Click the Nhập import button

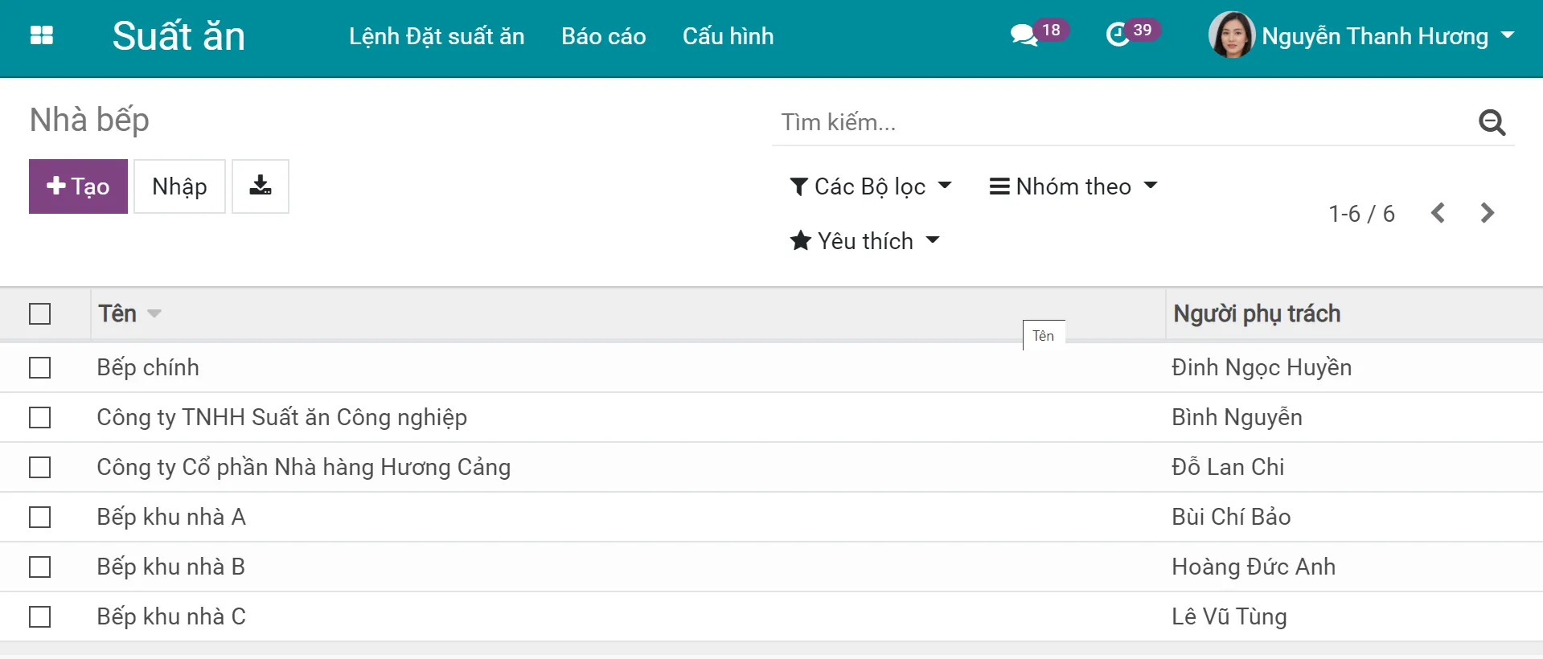click(x=179, y=186)
